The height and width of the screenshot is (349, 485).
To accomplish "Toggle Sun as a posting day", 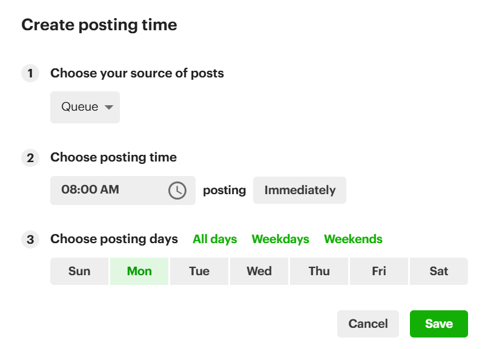I will point(79,272).
